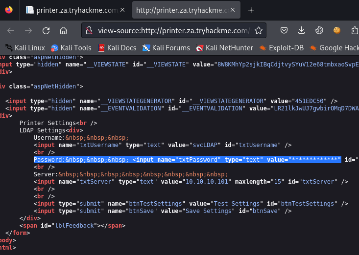Click the 'Server:' label in source

click(46, 174)
